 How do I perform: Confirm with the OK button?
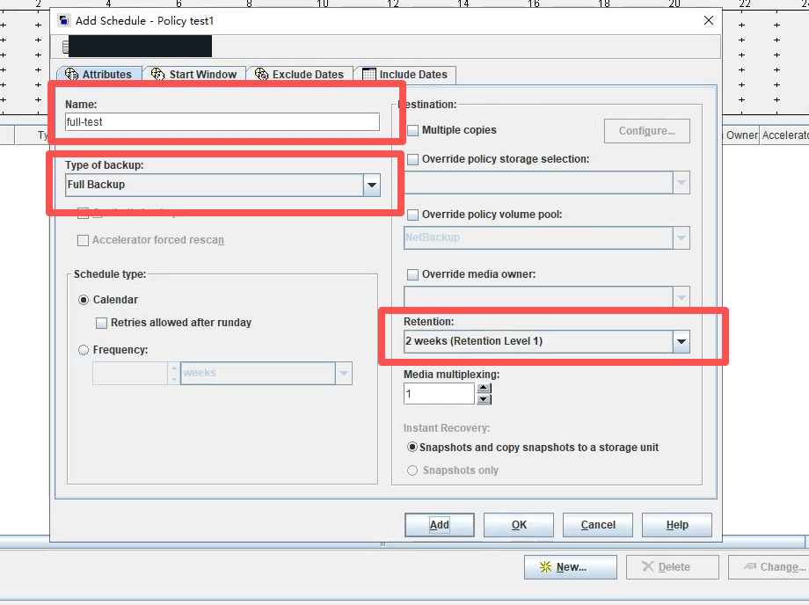click(519, 525)
